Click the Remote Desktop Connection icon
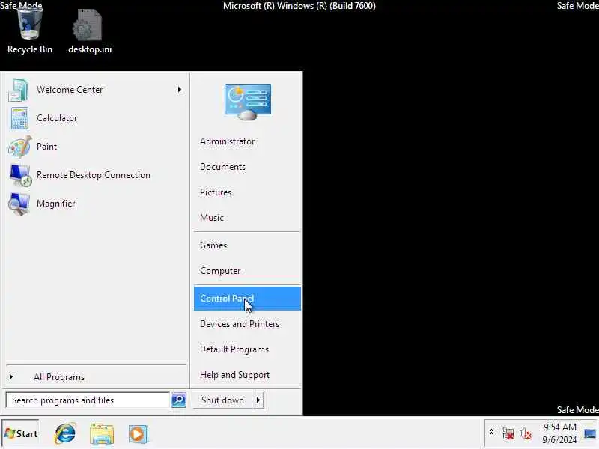Image resolution: width=599 pixels, height=449 pixels. click(x=20, y=175)
